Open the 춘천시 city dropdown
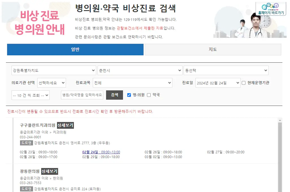The height and width of the screenshot is (192, 290). (140, 70)
